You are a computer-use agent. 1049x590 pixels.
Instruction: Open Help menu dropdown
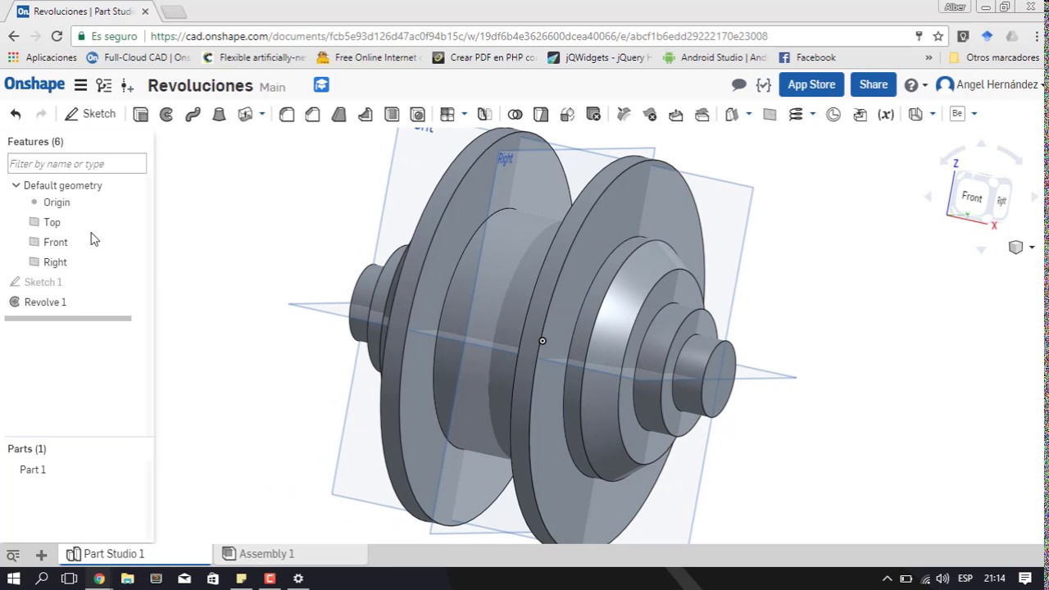(x=915, y=85)
